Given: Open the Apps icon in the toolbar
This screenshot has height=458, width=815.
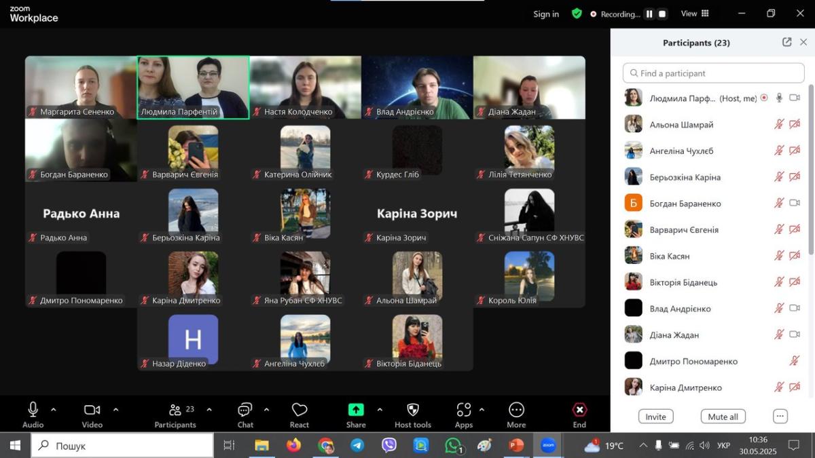Looking at the screenshot, I should click(464, 410).
